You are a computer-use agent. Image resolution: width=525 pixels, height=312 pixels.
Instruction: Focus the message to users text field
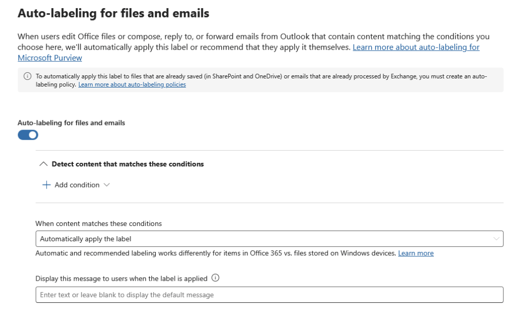[269, 295]
